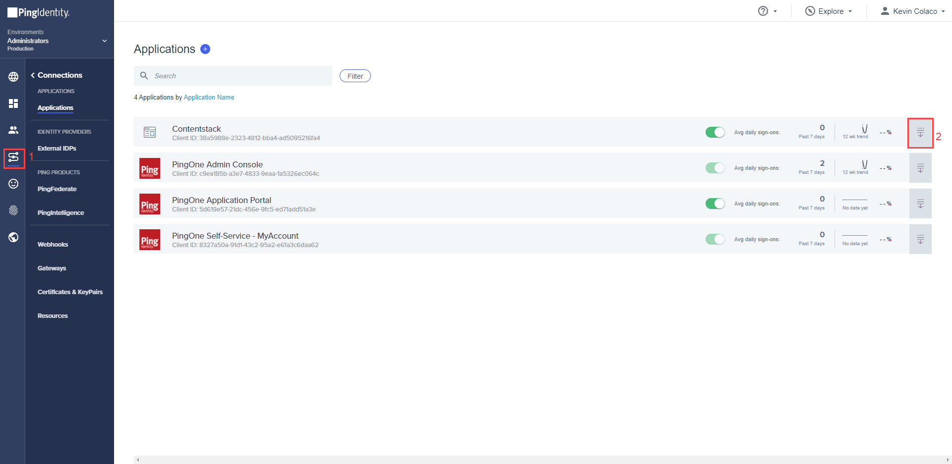This screenshot has width=952, height=464.
Task: Click the Contentstack Client ID text
Action: [246, 138]
